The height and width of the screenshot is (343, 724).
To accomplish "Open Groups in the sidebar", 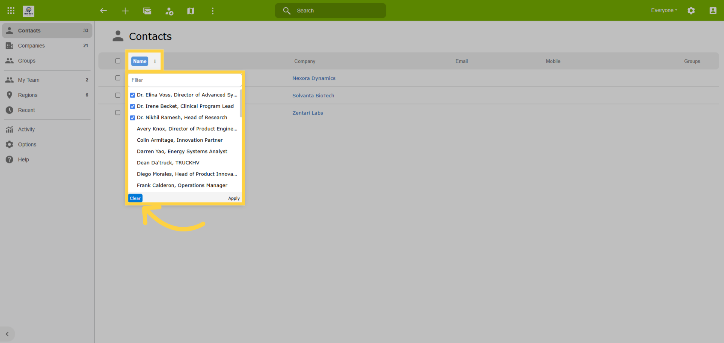I will pyautogui.click(x=47, y=61).
